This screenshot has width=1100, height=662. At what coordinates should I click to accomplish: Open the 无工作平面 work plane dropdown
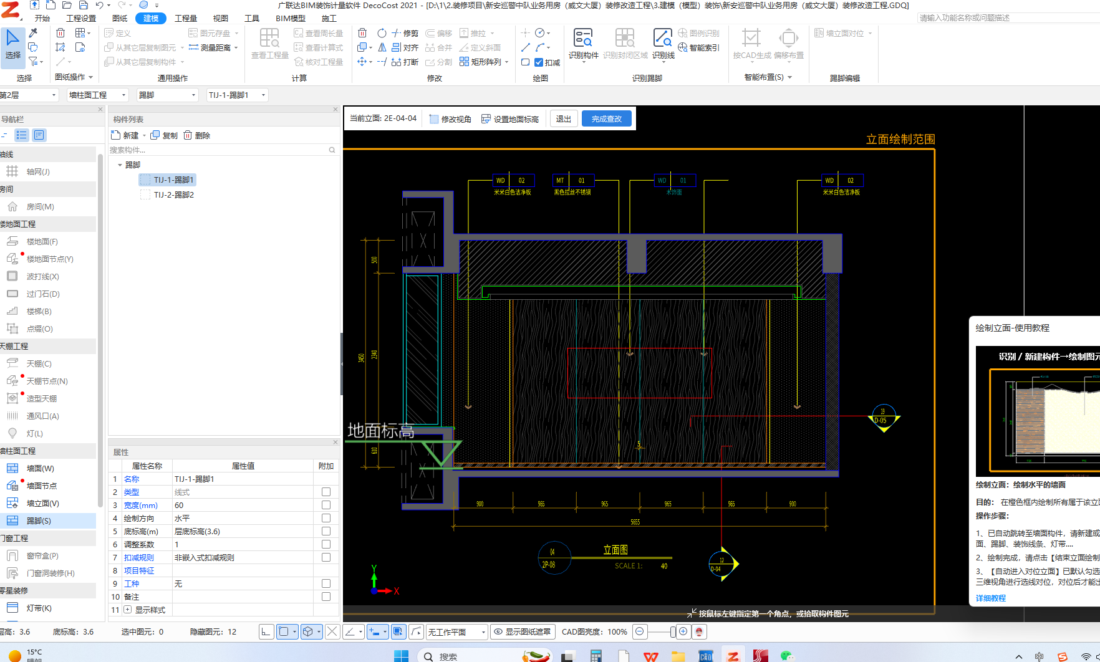(456, 631)
